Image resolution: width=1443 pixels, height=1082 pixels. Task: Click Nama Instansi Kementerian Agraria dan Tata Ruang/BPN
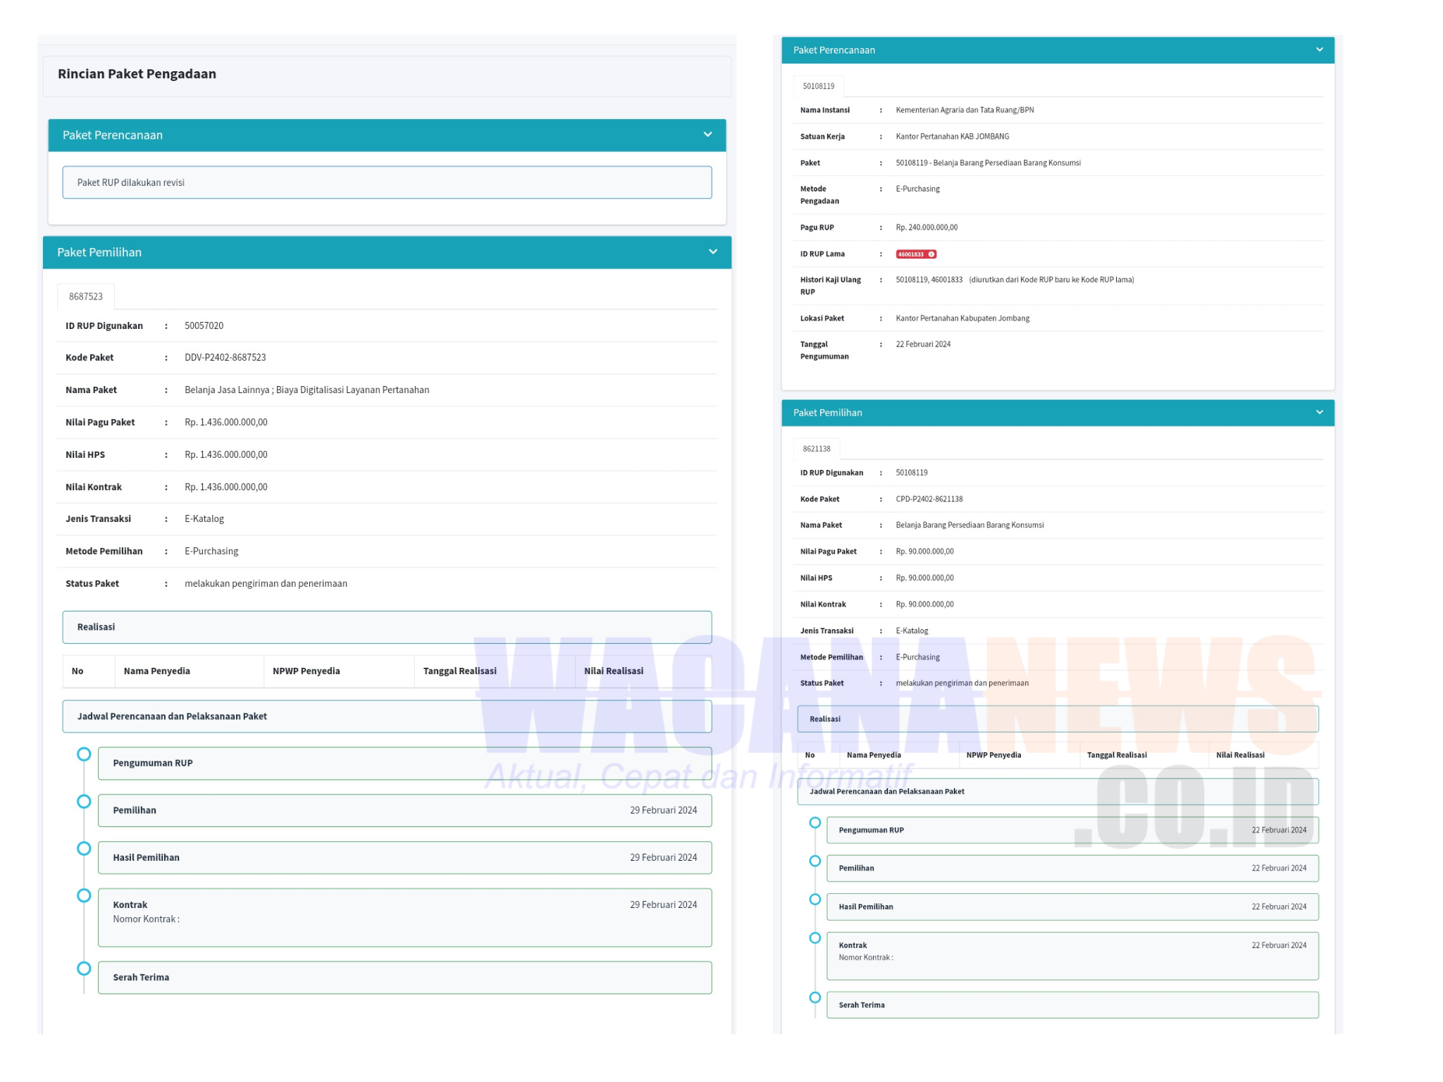pyautogui.click(x=965, y=110)
